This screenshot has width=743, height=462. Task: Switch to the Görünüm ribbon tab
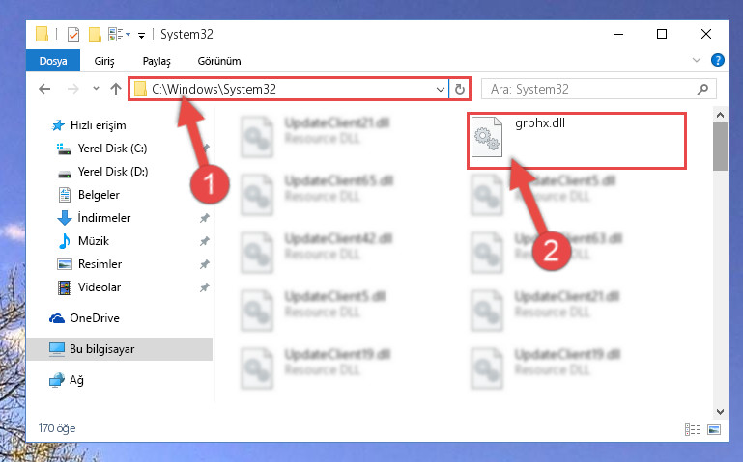coord(219,61)
